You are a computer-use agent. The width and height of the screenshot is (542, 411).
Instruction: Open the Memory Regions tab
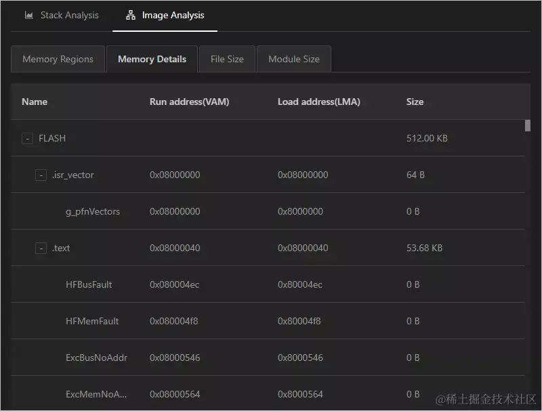click(x=58, y=59)
